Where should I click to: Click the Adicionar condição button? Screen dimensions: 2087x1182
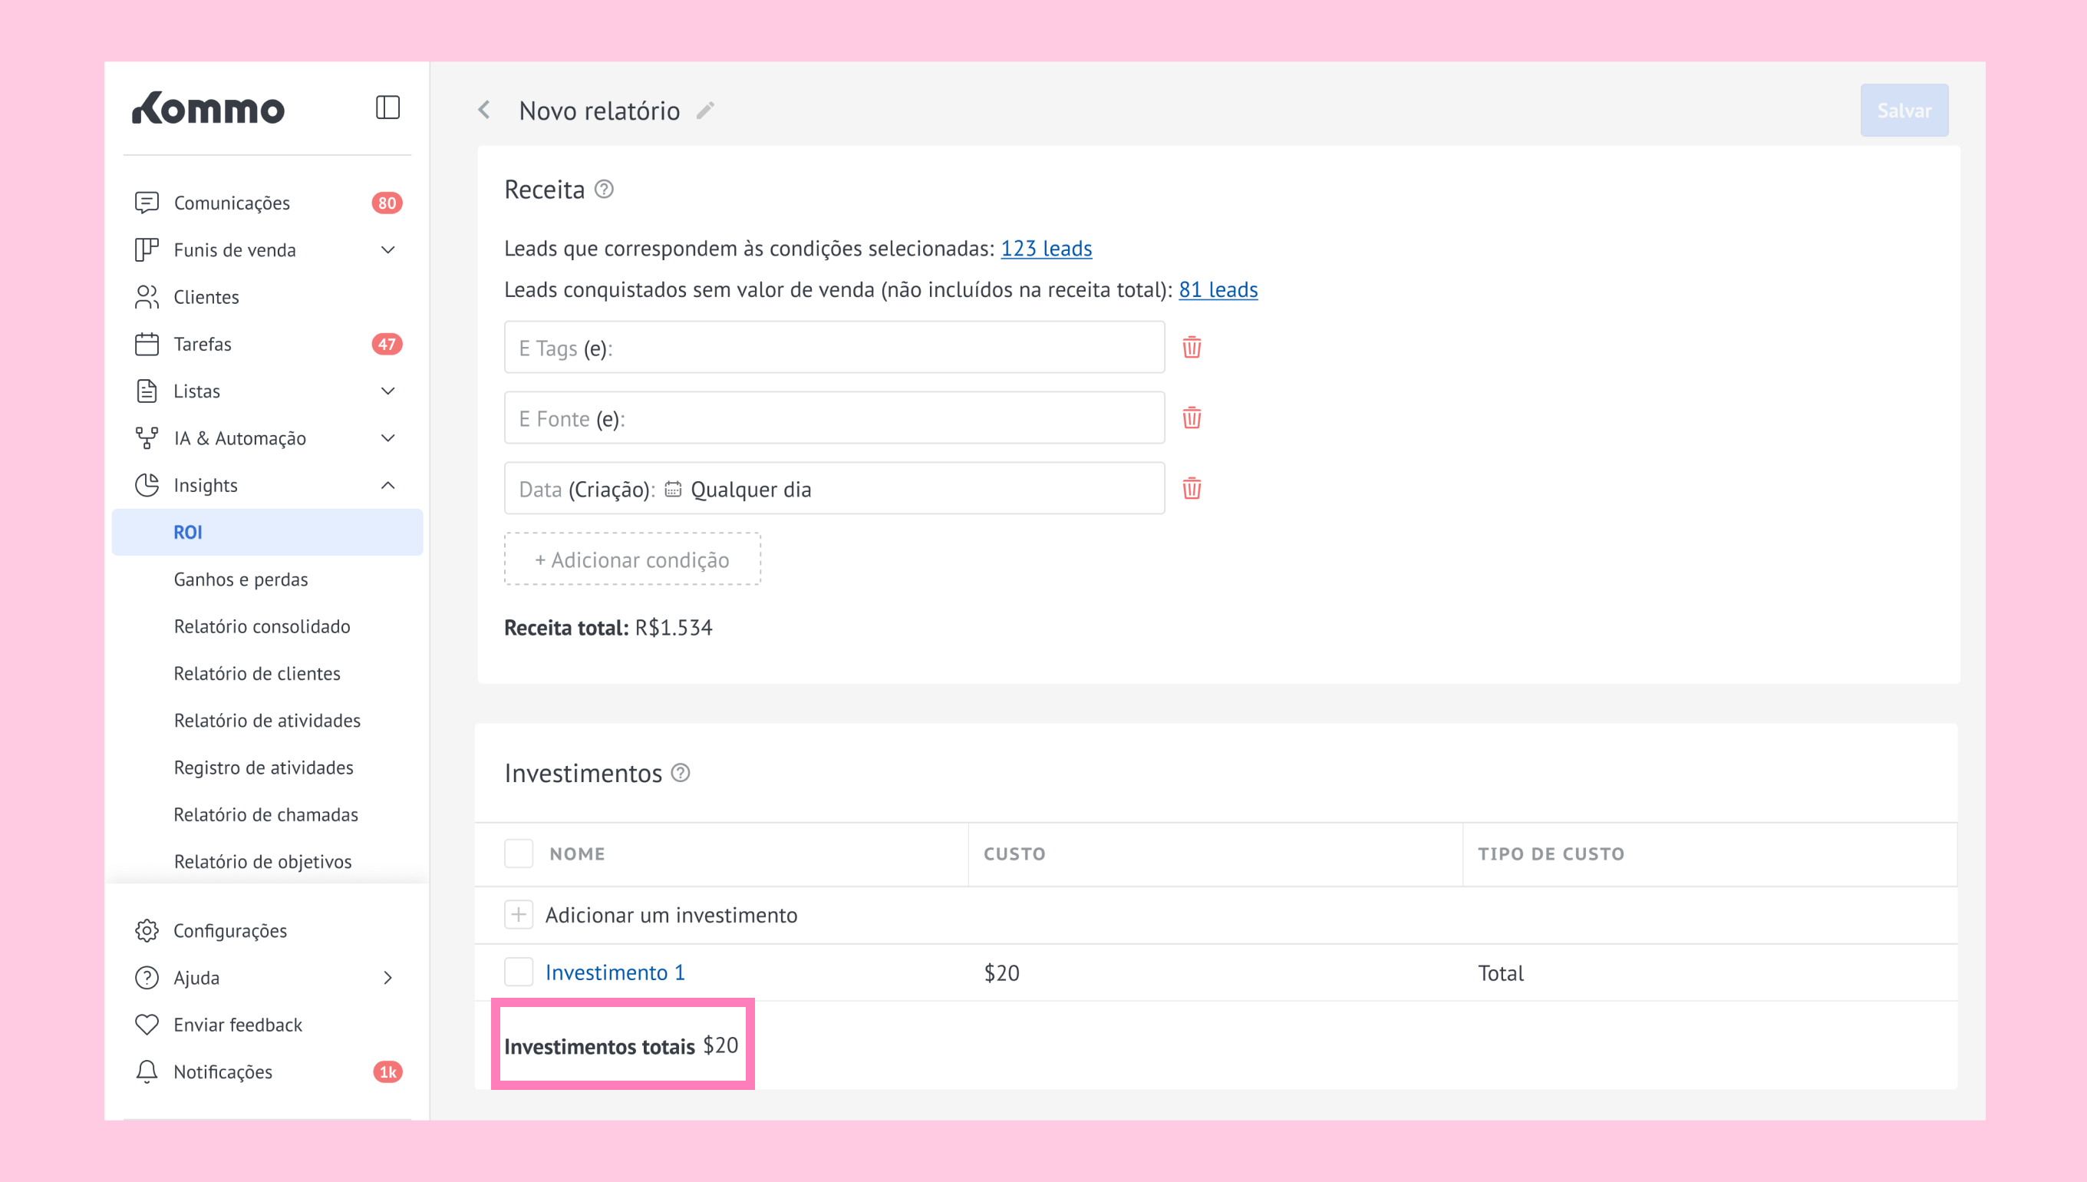[x=632, y=560]
